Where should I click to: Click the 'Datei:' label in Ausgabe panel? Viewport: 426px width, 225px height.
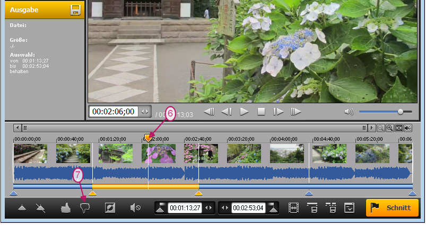point(18,25)
